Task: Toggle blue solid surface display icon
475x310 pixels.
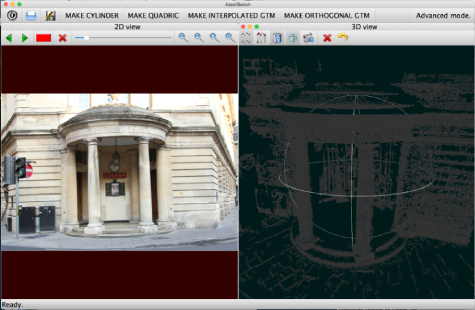Action: click(x=277, y=38)
